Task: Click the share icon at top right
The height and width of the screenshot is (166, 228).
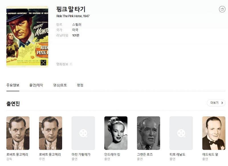Action: click(222, 9)
